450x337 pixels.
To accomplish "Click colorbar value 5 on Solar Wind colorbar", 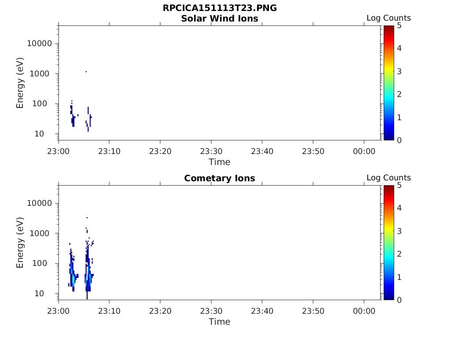I will (399, 25).
